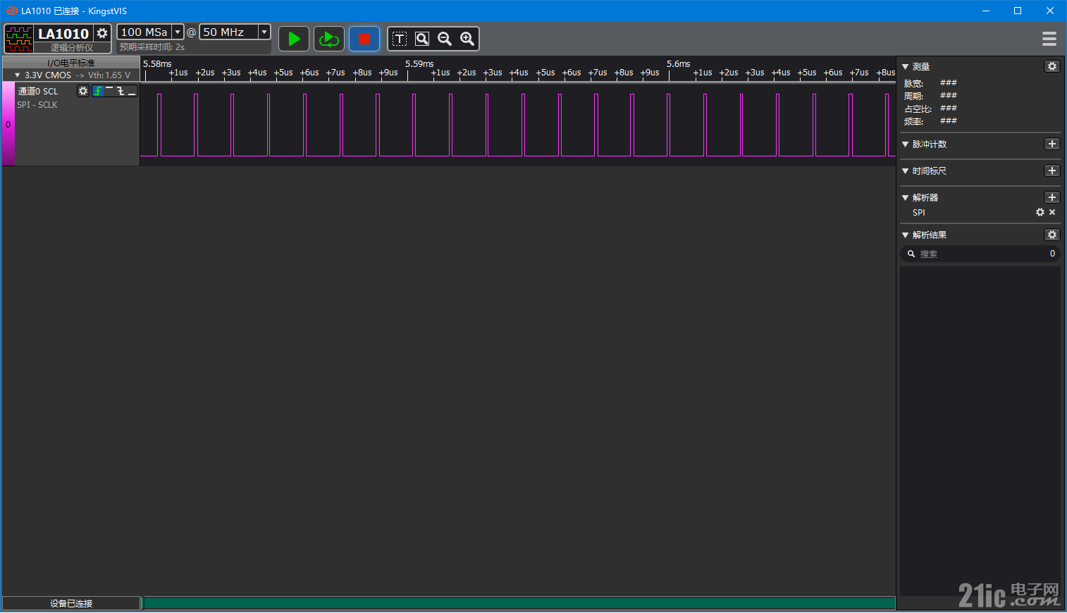Click the green horizontal scroll bar at bottom
This screenshot has height=613, width=1067.
coord(519,603)
